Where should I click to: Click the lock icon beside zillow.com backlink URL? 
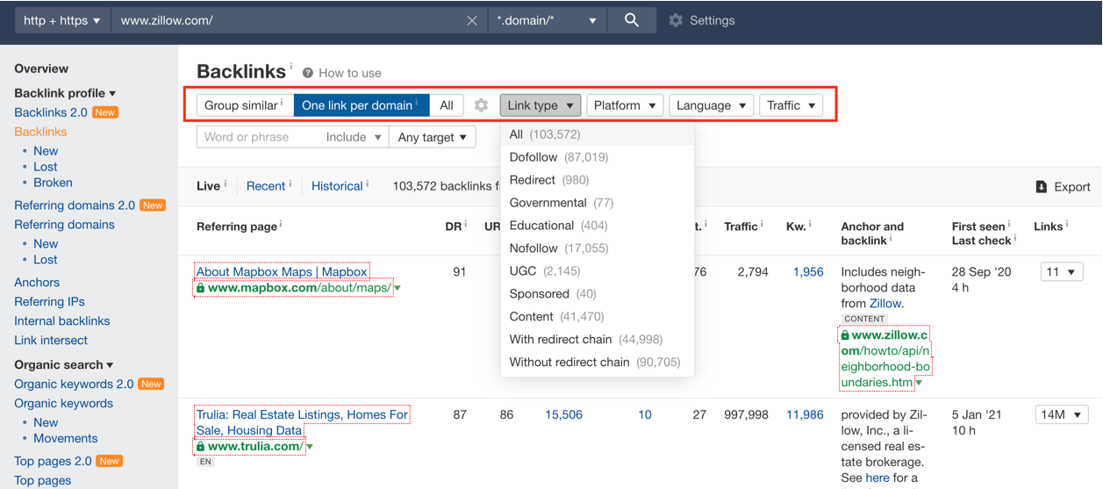(845, 335)
